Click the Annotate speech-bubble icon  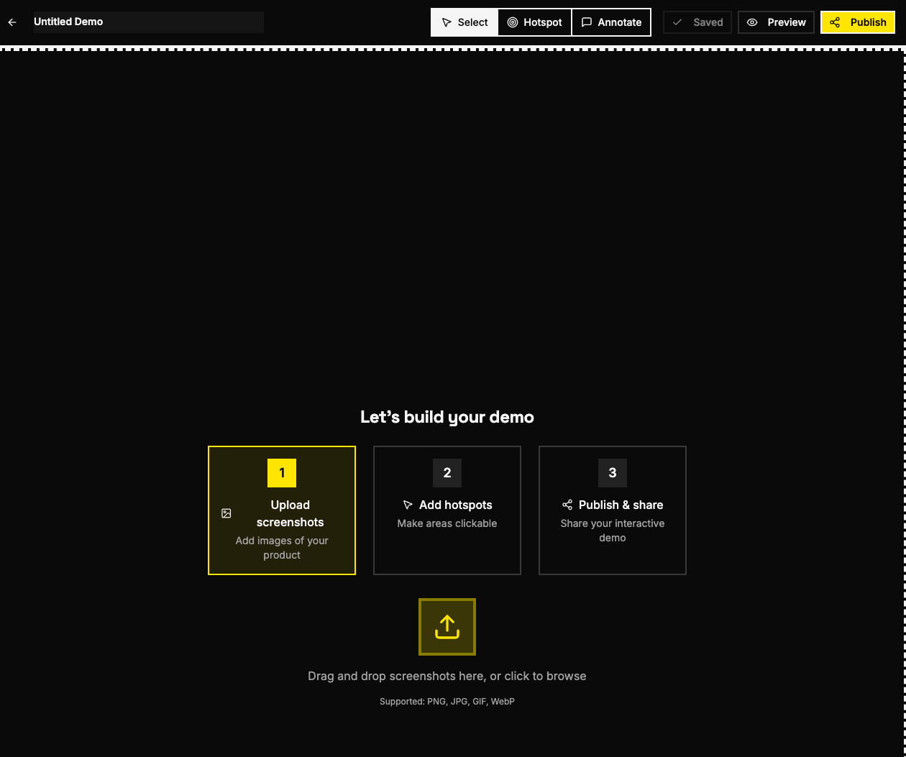click(x=586, y=22)
